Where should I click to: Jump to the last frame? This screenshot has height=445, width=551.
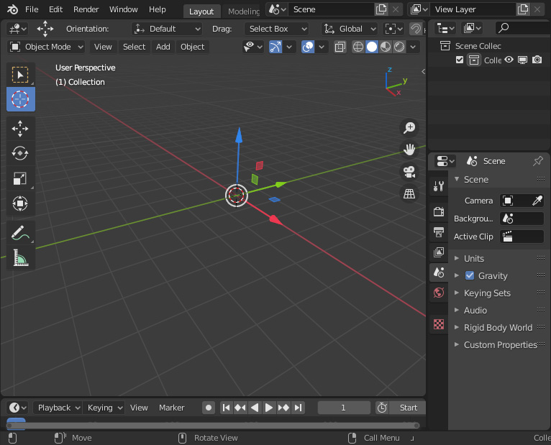tap(298, 408)
